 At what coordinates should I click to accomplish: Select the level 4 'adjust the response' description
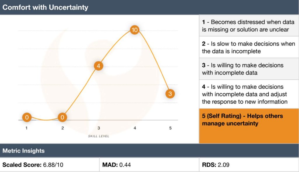coord(248,94)
